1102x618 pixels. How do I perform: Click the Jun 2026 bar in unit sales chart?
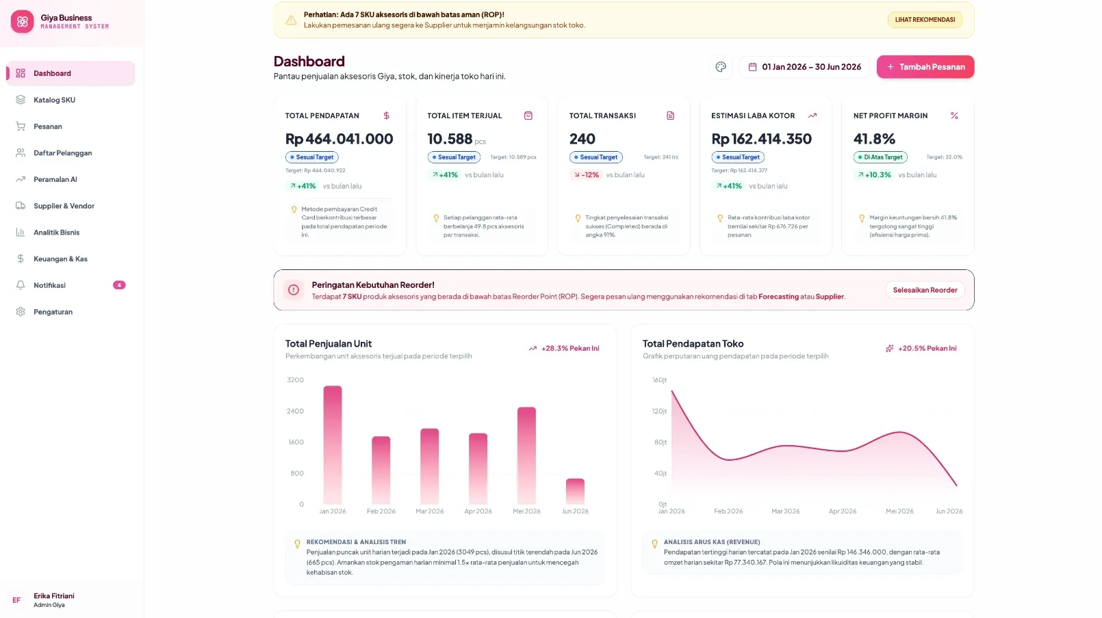[x=575, y=492]
